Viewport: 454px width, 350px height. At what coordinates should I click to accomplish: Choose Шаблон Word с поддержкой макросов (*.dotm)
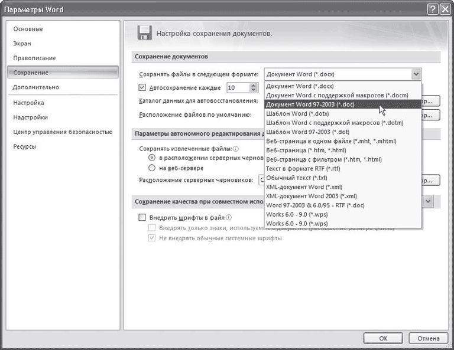click(343, 123)
